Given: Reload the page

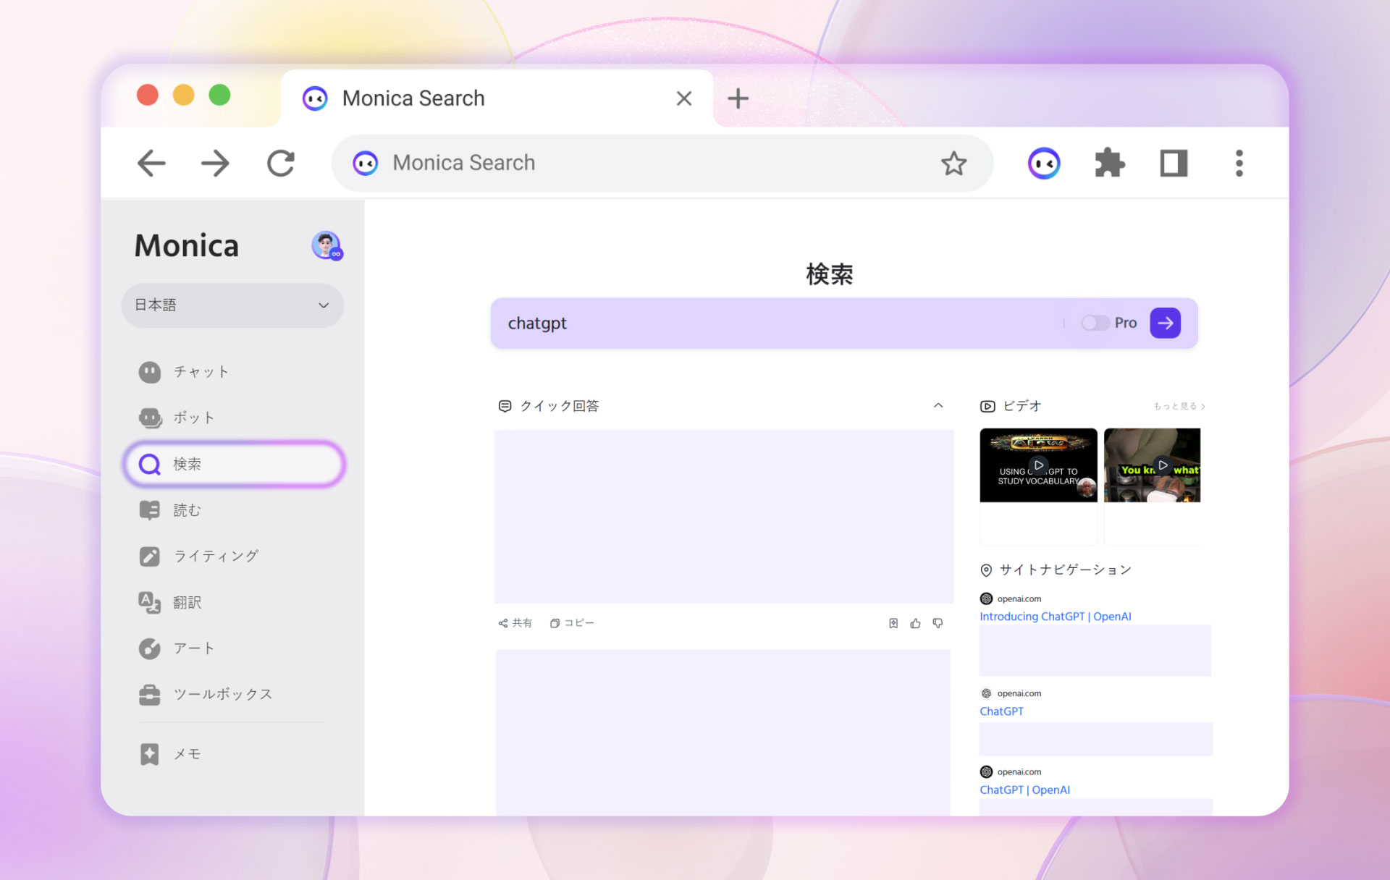Looking at the screenshot, I should pos(281,164).
